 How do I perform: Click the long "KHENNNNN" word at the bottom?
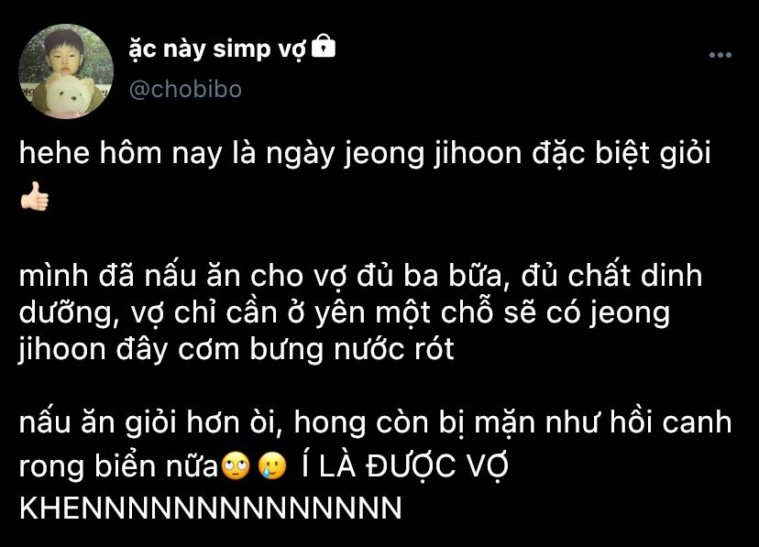(x=211, y=508)
